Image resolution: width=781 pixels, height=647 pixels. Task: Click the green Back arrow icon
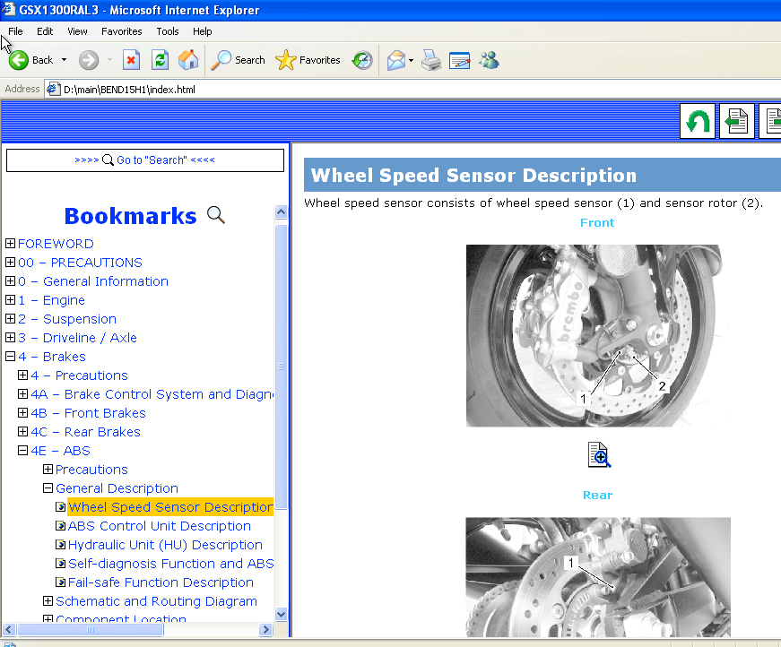coord(19,60)
